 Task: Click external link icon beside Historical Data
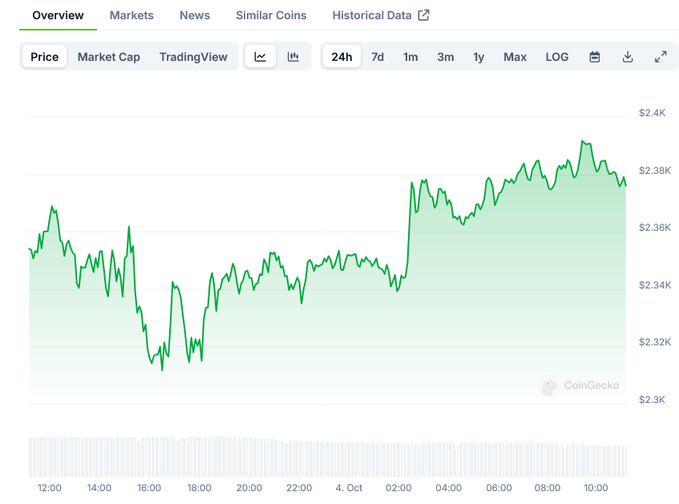tap(424, 15)
